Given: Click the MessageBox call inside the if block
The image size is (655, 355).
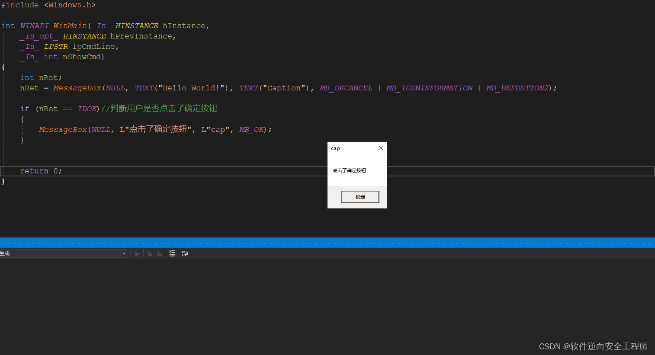Looking at the screenshot, I should 63,129.
